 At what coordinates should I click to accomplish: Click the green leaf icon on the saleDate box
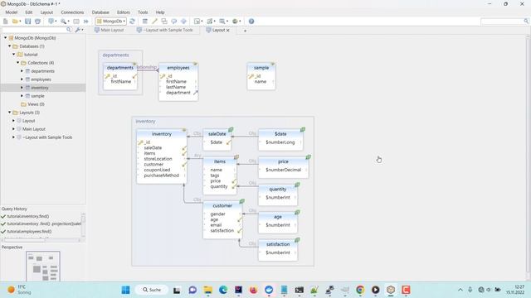click(x=231, y=129)
